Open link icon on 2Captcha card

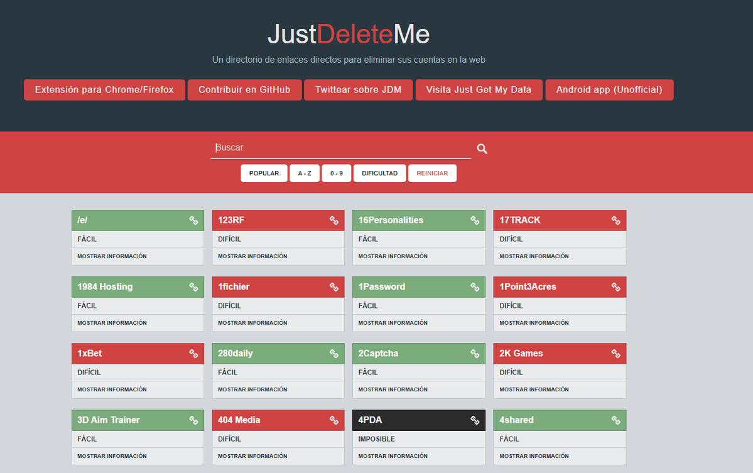coord(475,354)
